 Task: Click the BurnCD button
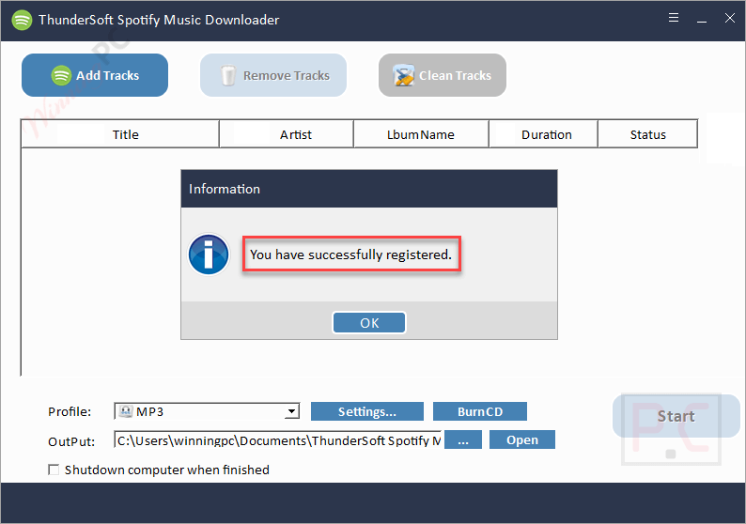point(479,411)
